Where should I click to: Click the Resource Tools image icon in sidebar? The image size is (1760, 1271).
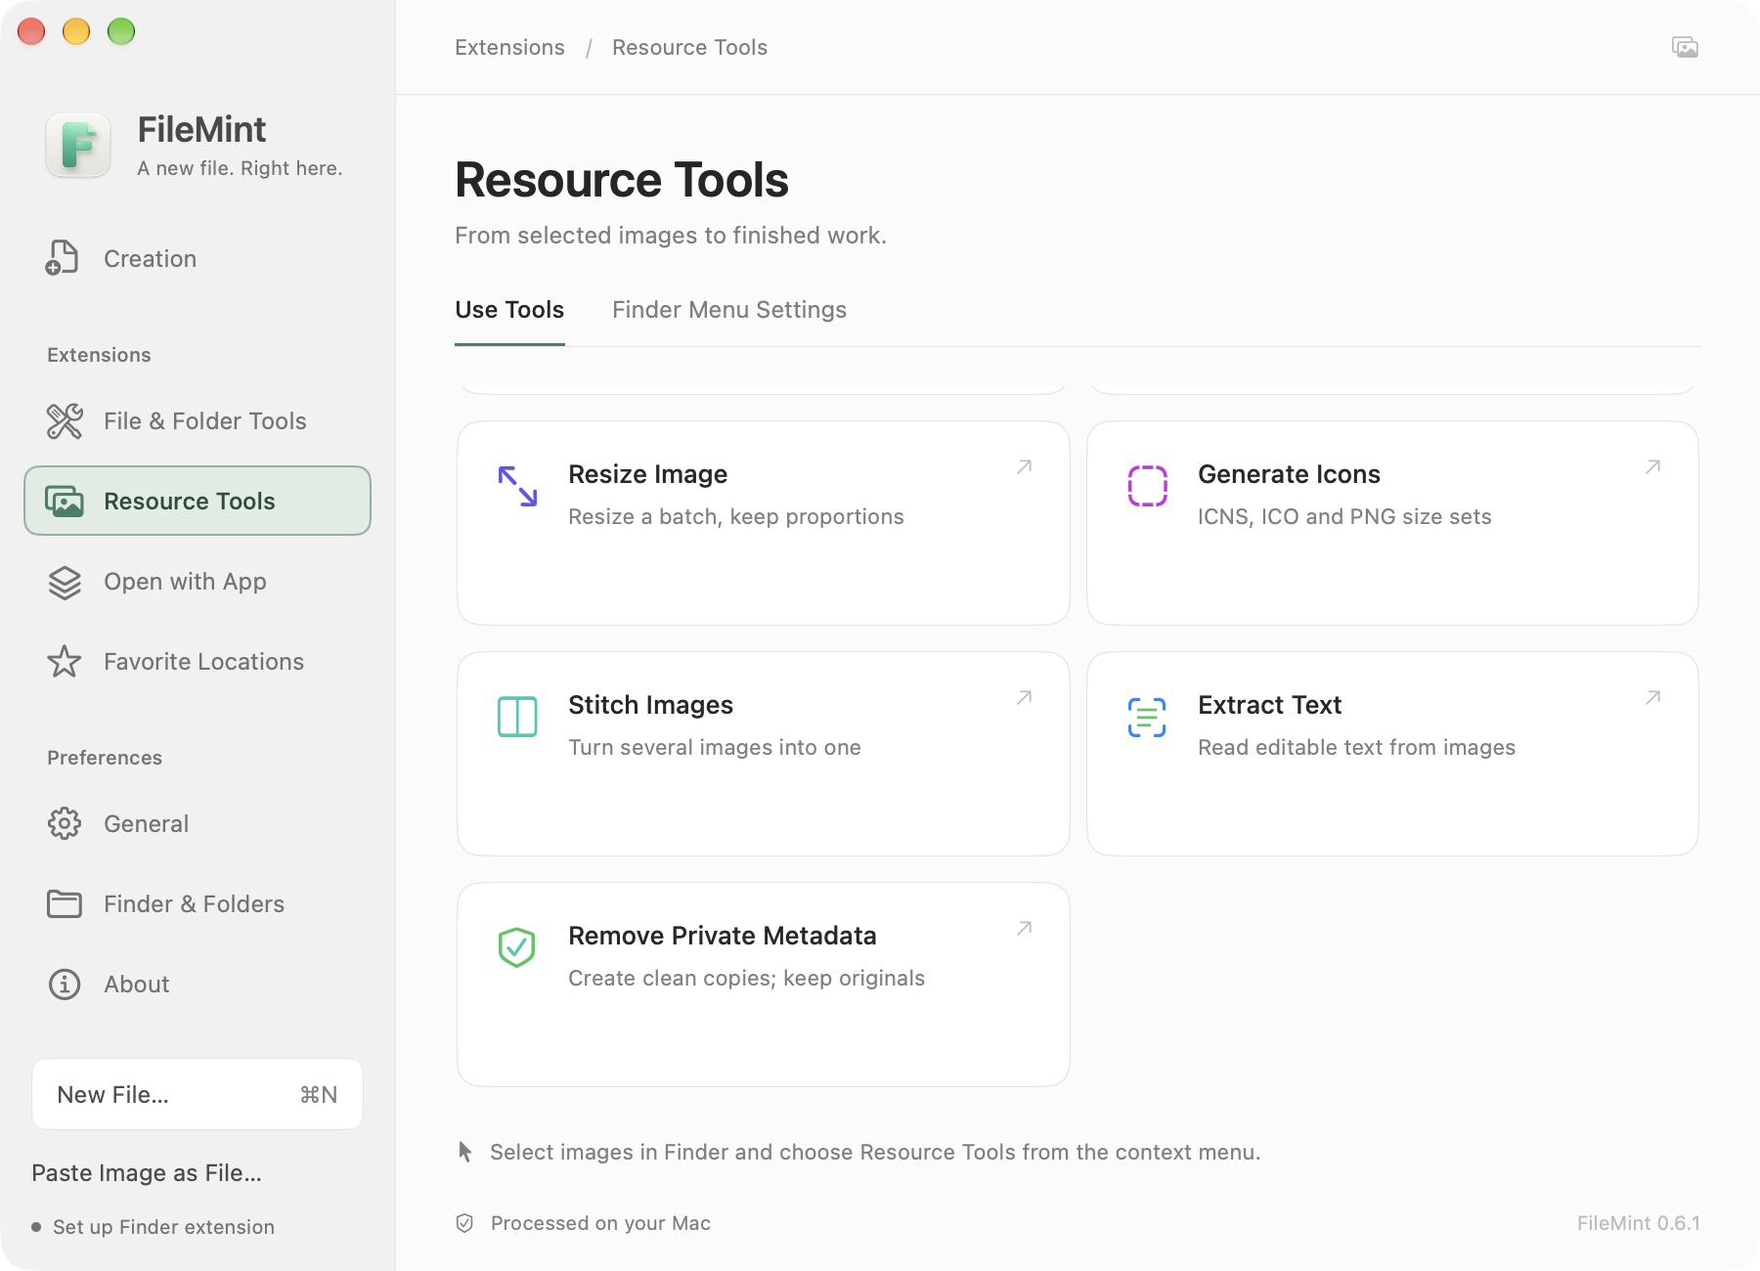[x=65, y=502]
